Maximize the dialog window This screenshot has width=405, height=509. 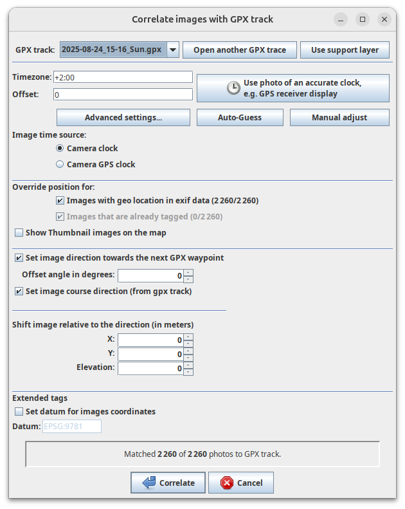click(363, 19)
